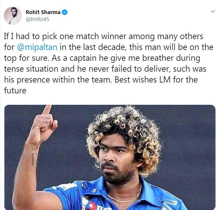Follow the @mipaltan mention link
Screen dimensions: 216x210
pyautogui.click(x=37, y=47)
